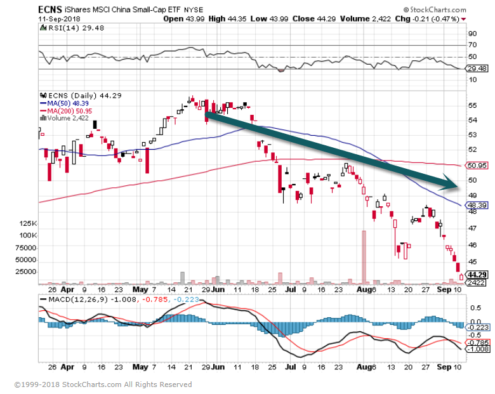Click the final red candlestick near 44.29
Image resolution: width=495 pixels, height=394 pixels.
[461, 277]
